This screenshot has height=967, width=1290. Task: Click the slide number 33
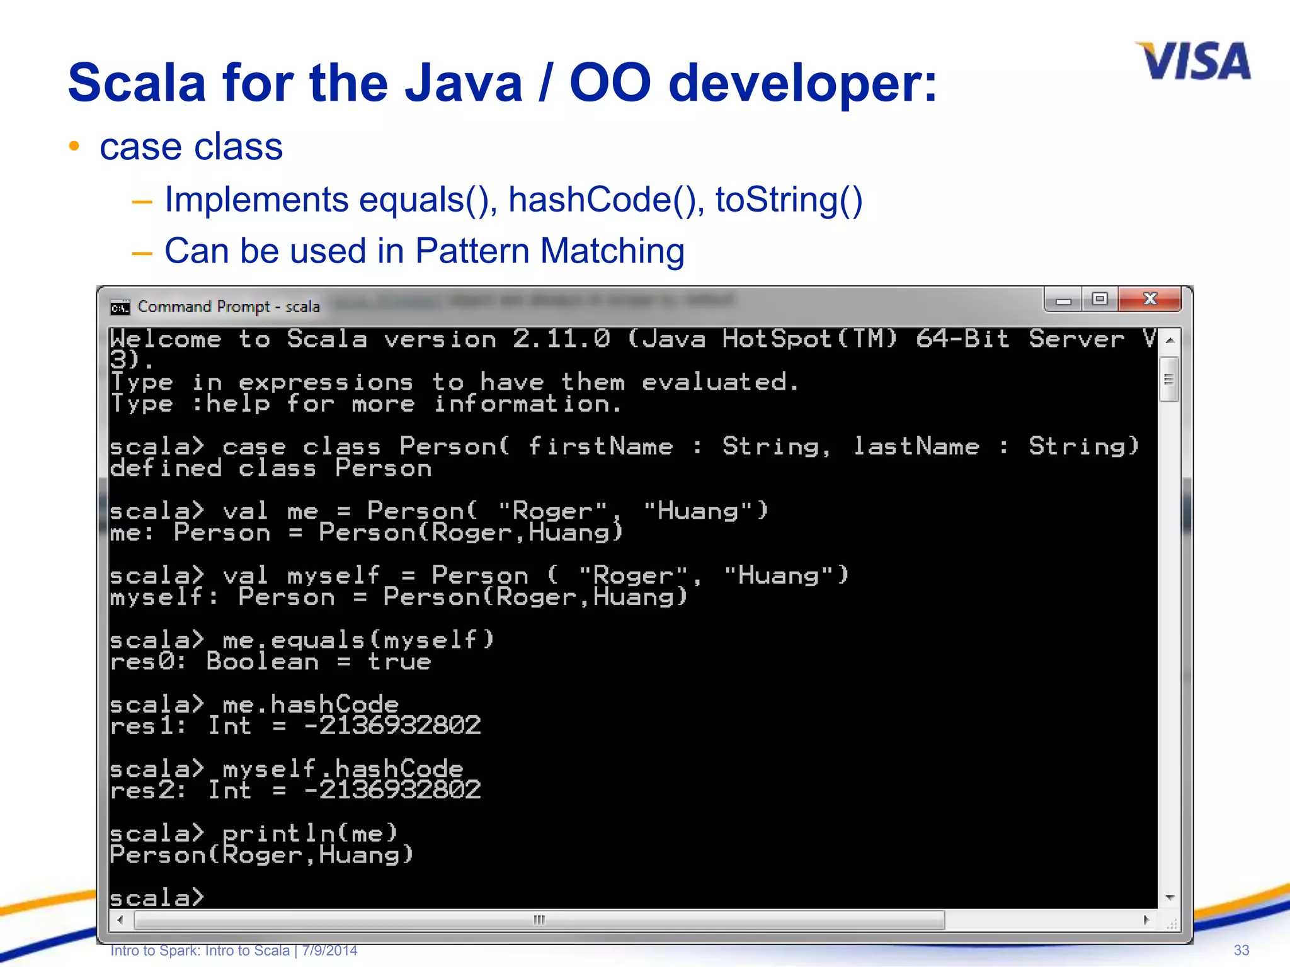pyautogui.click(x=1241, y=951)
